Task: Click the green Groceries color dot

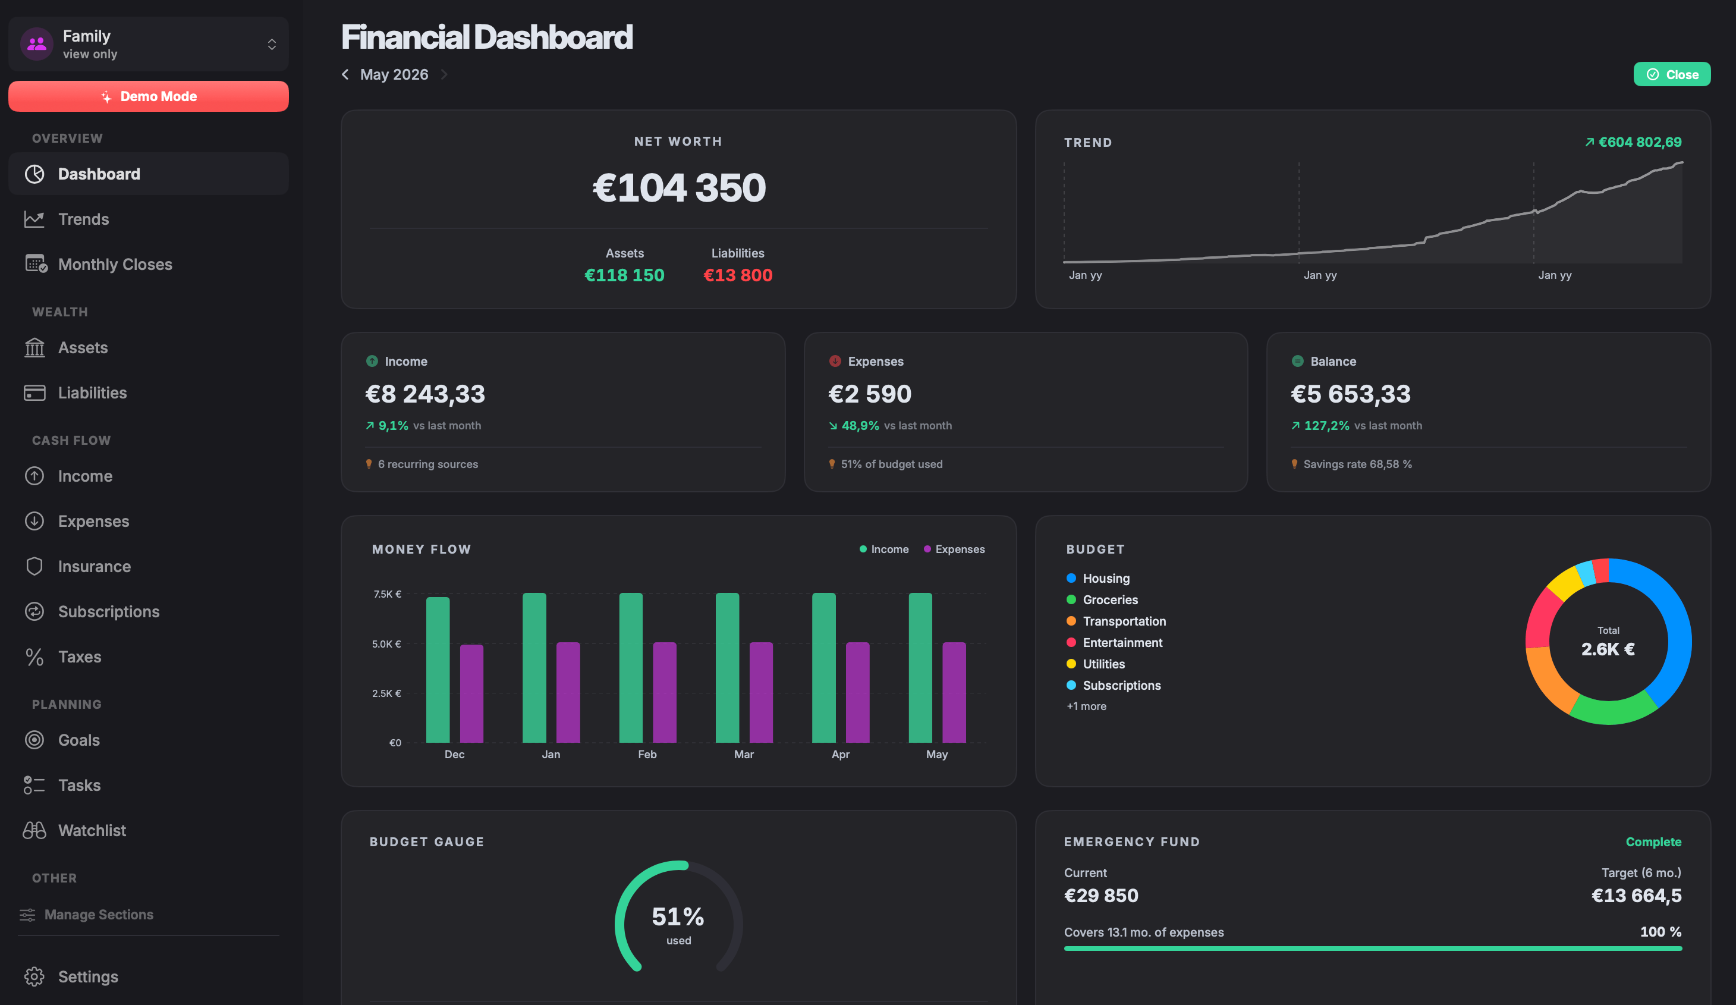Action: pyautogui.click(x=1071, y=599)
